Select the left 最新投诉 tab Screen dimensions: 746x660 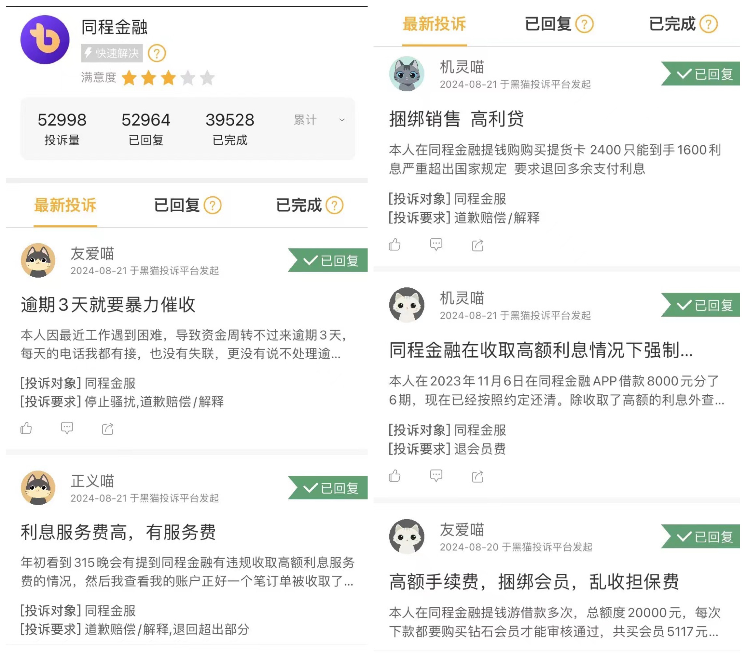[x=65, y=205]
